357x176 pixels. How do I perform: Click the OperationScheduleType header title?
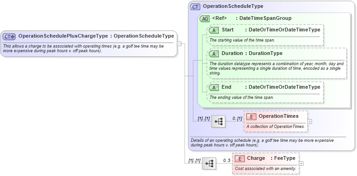[233, 6]
